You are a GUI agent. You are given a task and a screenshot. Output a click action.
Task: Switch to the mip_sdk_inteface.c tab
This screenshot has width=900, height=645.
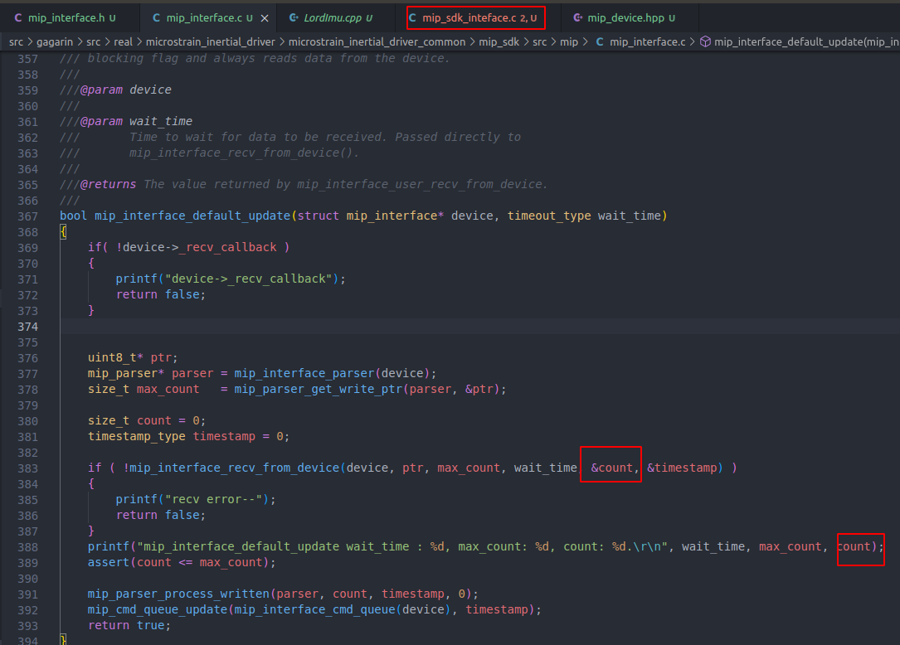pos(473,17)
